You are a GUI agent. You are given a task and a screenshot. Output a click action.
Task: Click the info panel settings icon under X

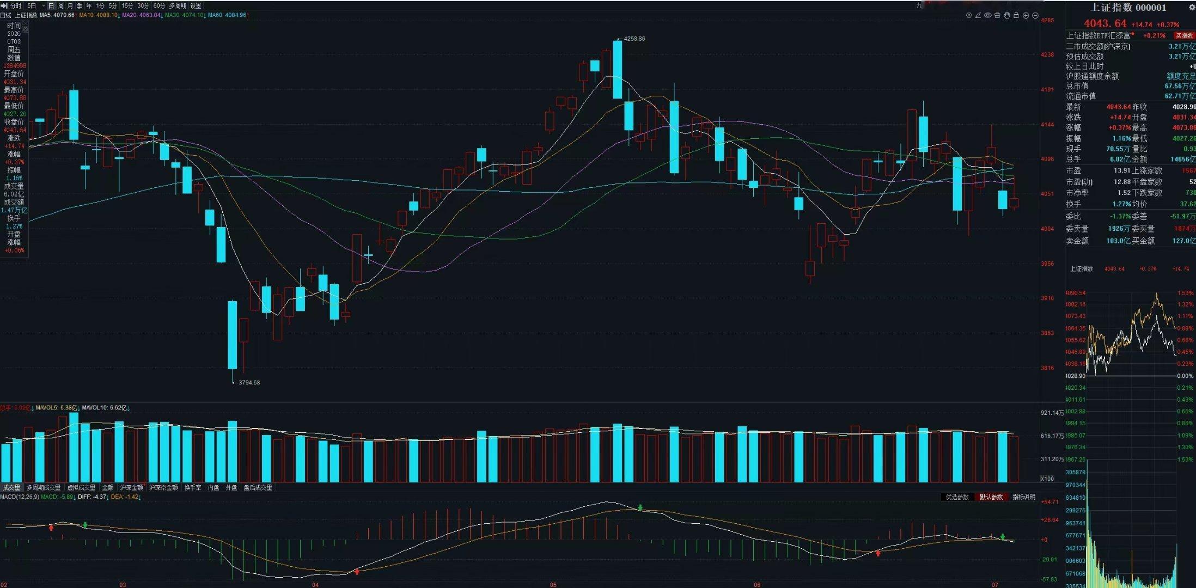(x=26, y=29)
